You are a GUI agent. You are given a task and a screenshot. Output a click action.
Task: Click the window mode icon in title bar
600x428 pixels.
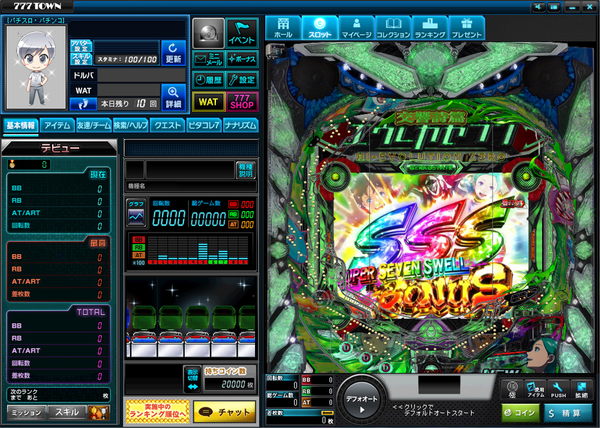coord(554,7)
